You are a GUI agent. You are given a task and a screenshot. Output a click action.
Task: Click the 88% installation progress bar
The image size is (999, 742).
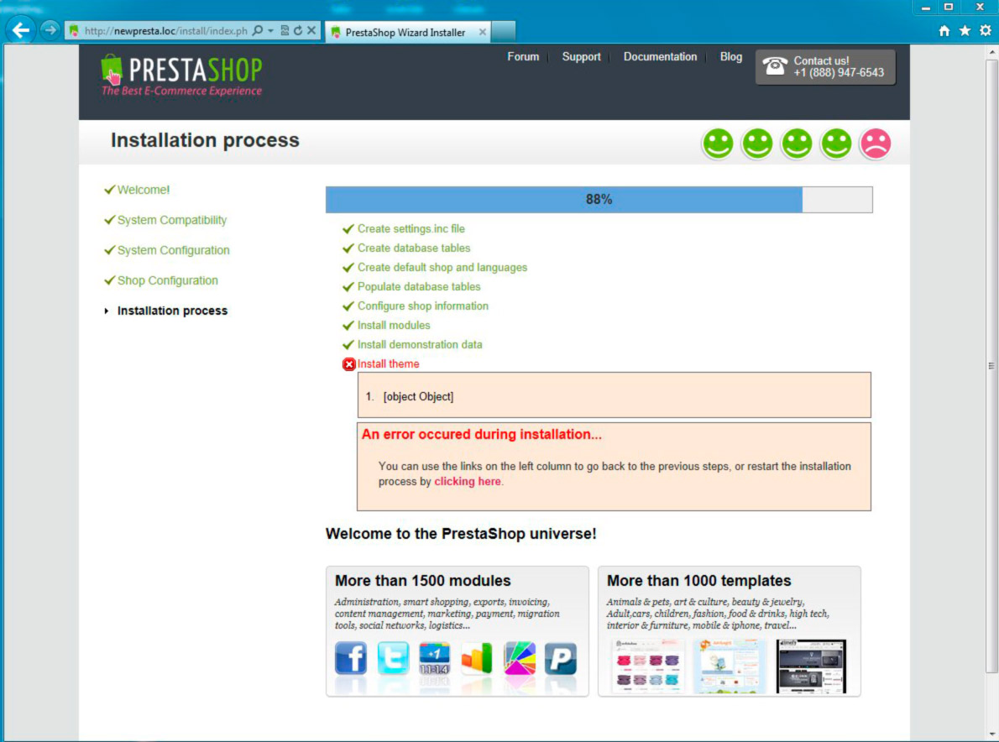[599, 200]
